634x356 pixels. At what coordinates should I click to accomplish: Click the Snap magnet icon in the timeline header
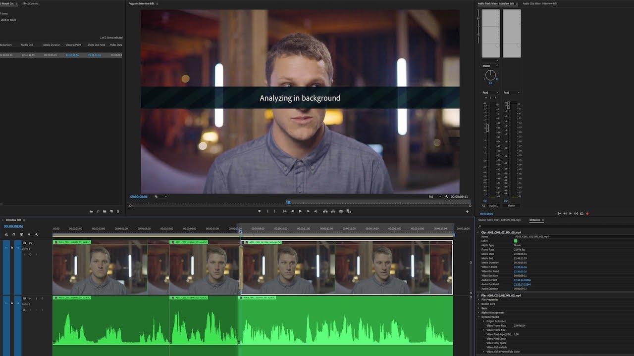[x=14, y=235]
